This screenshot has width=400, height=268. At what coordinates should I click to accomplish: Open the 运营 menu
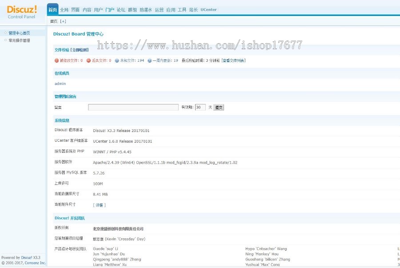click(x=159, y=10)
